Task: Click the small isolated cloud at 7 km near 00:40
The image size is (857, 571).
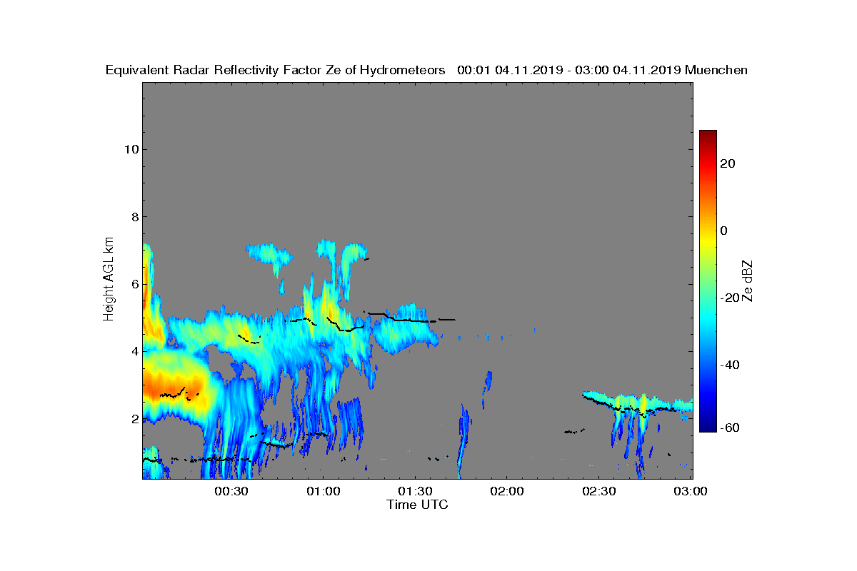Action: 269,253
